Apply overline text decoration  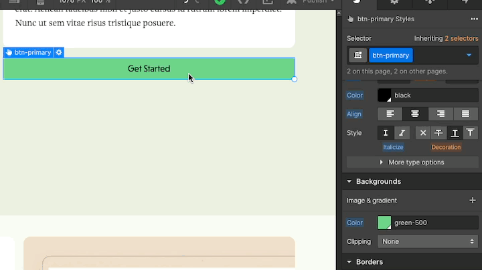[x=471, y=133]
